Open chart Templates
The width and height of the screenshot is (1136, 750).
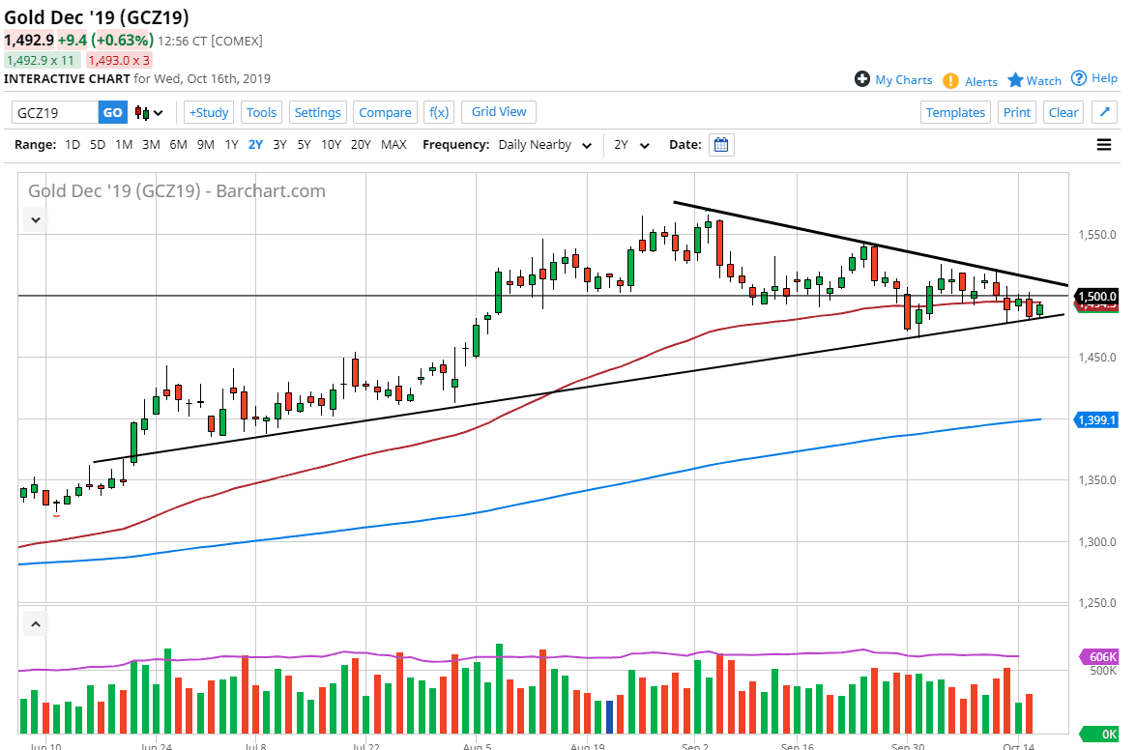click(955, 112)
